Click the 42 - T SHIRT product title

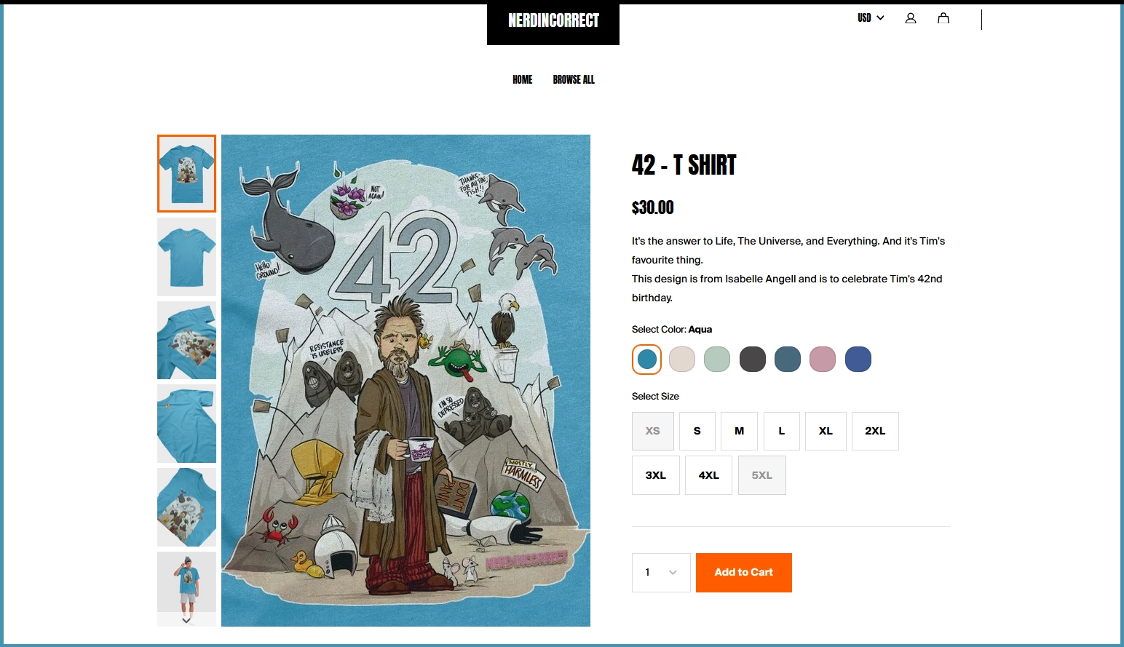coord(683,165)
